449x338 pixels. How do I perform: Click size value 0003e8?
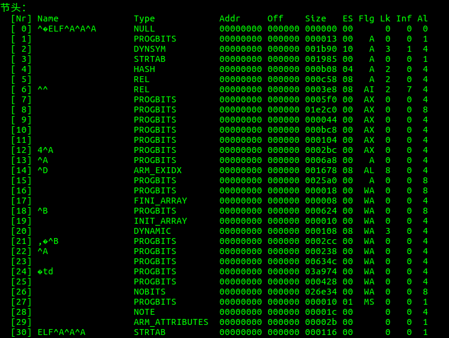(321, 89)
